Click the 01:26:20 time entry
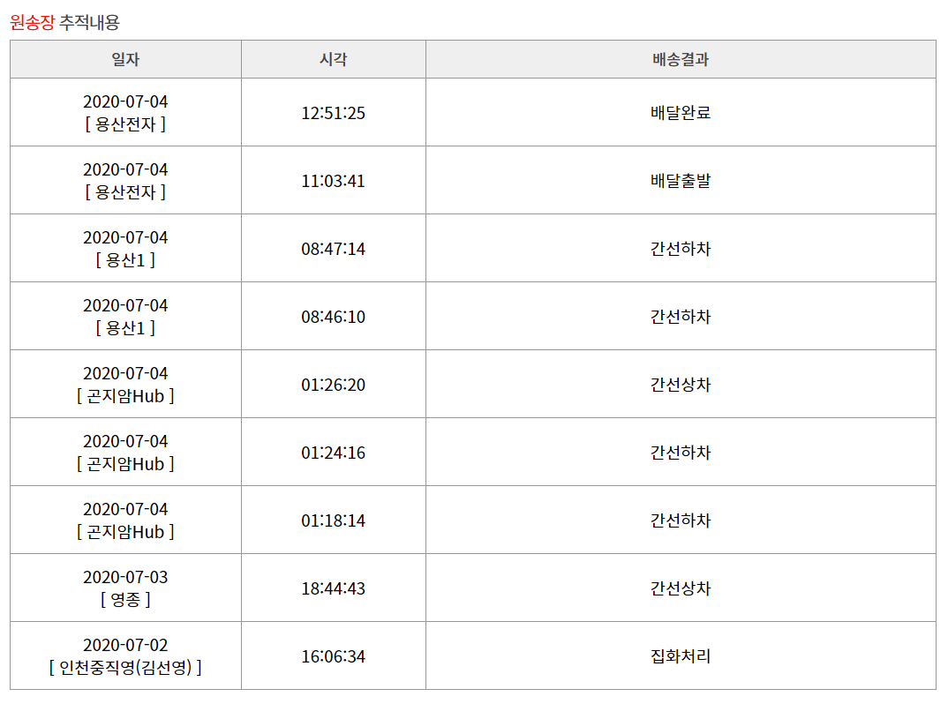Screen dimensions: 948x704 (333, 385)
